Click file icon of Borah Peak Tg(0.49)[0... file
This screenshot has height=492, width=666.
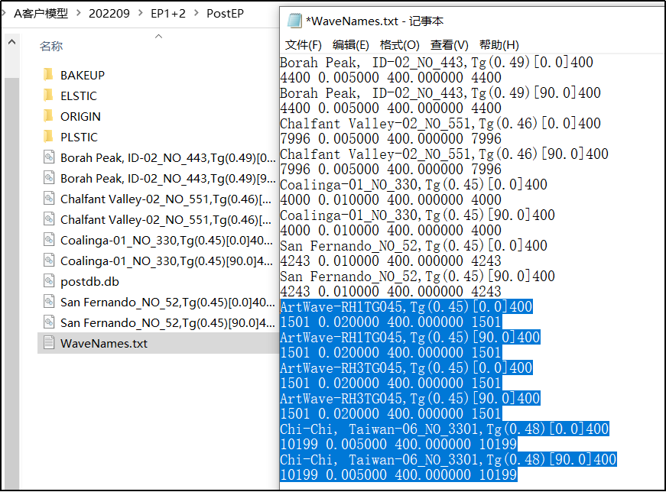tap(49, 157)
